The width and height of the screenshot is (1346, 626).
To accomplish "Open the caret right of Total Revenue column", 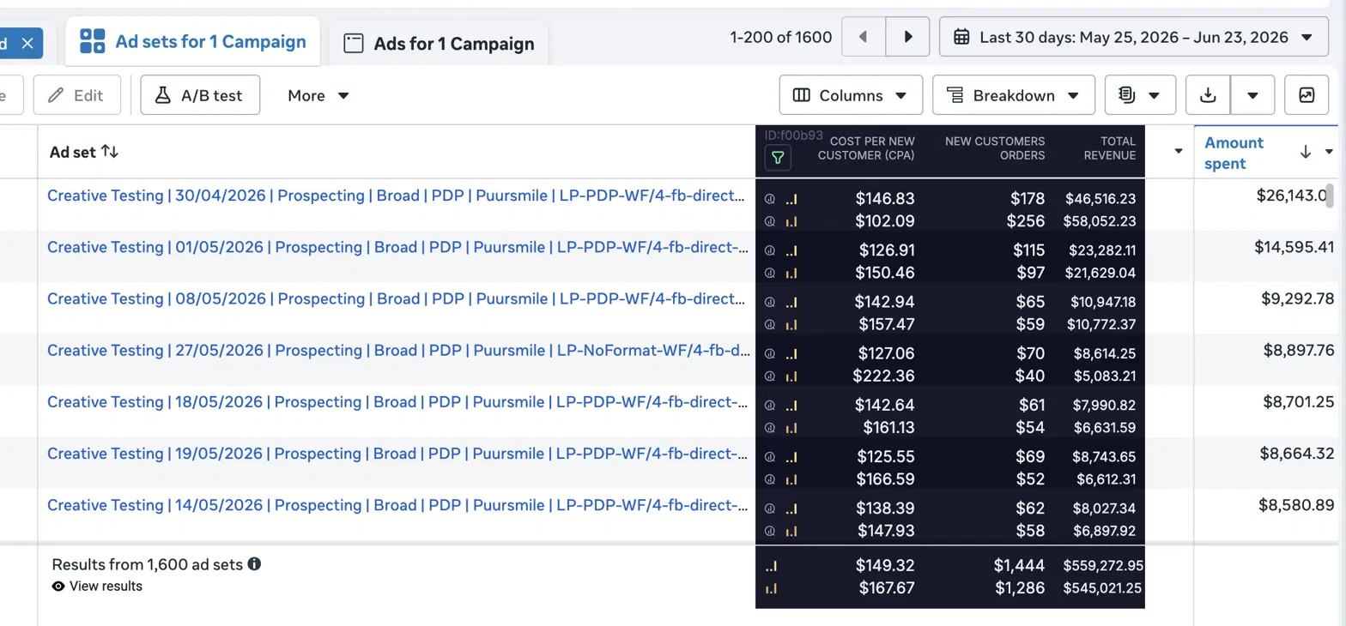I will (x=1179, y=152).
